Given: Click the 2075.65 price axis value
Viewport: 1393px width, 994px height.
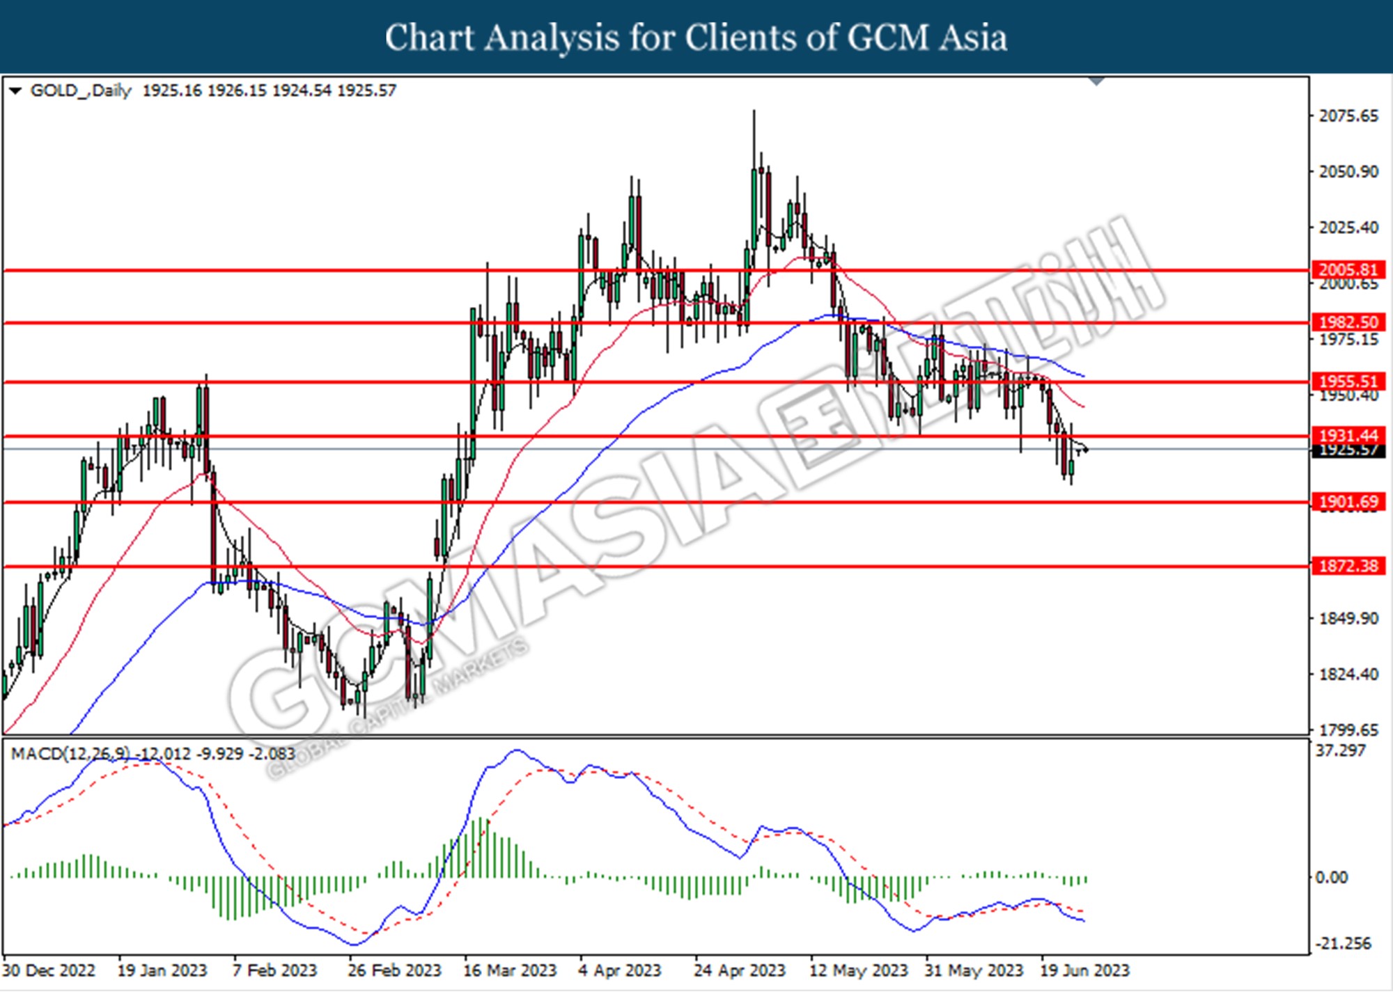Looking at the screenshot, I should (x=1348, y=116).
